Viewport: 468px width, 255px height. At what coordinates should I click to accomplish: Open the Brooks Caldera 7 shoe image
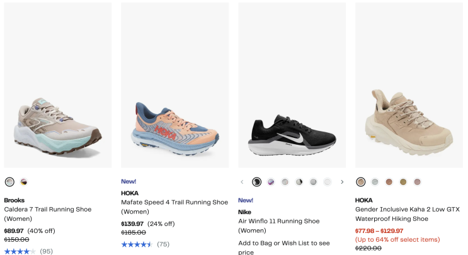[x=57, y=85]
